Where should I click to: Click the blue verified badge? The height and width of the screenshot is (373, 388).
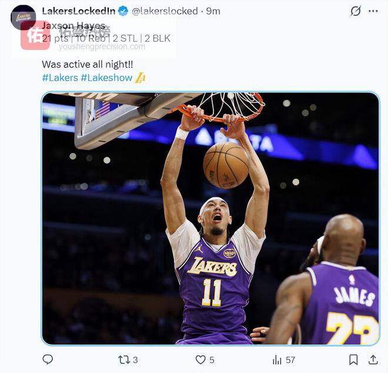tap(123, 11)
